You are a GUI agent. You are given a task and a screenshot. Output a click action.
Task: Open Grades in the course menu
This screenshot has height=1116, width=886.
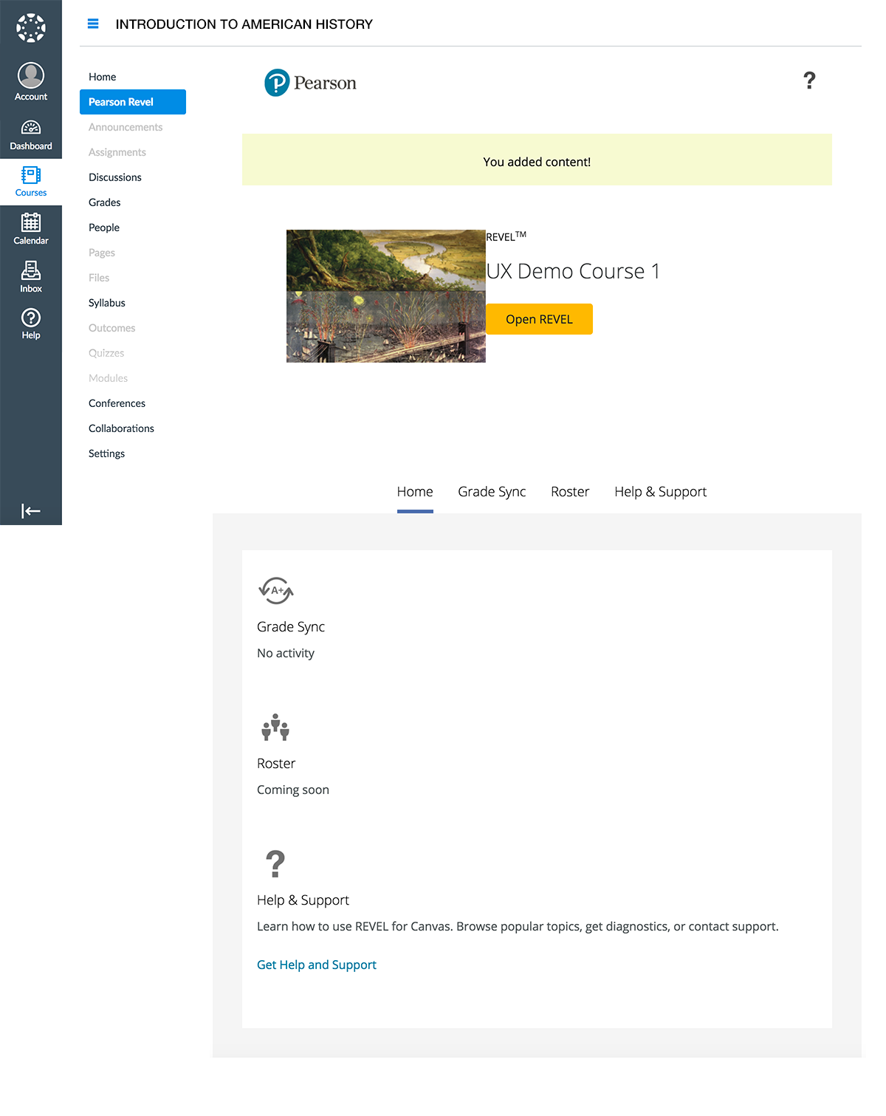pos(105,202)
